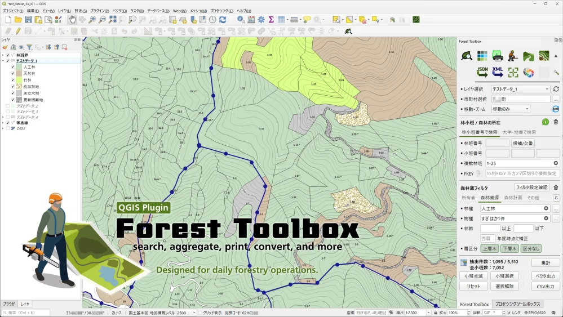563x317 pixels.
Task: Click the CSV出力 button
Action: coord(546,286)
